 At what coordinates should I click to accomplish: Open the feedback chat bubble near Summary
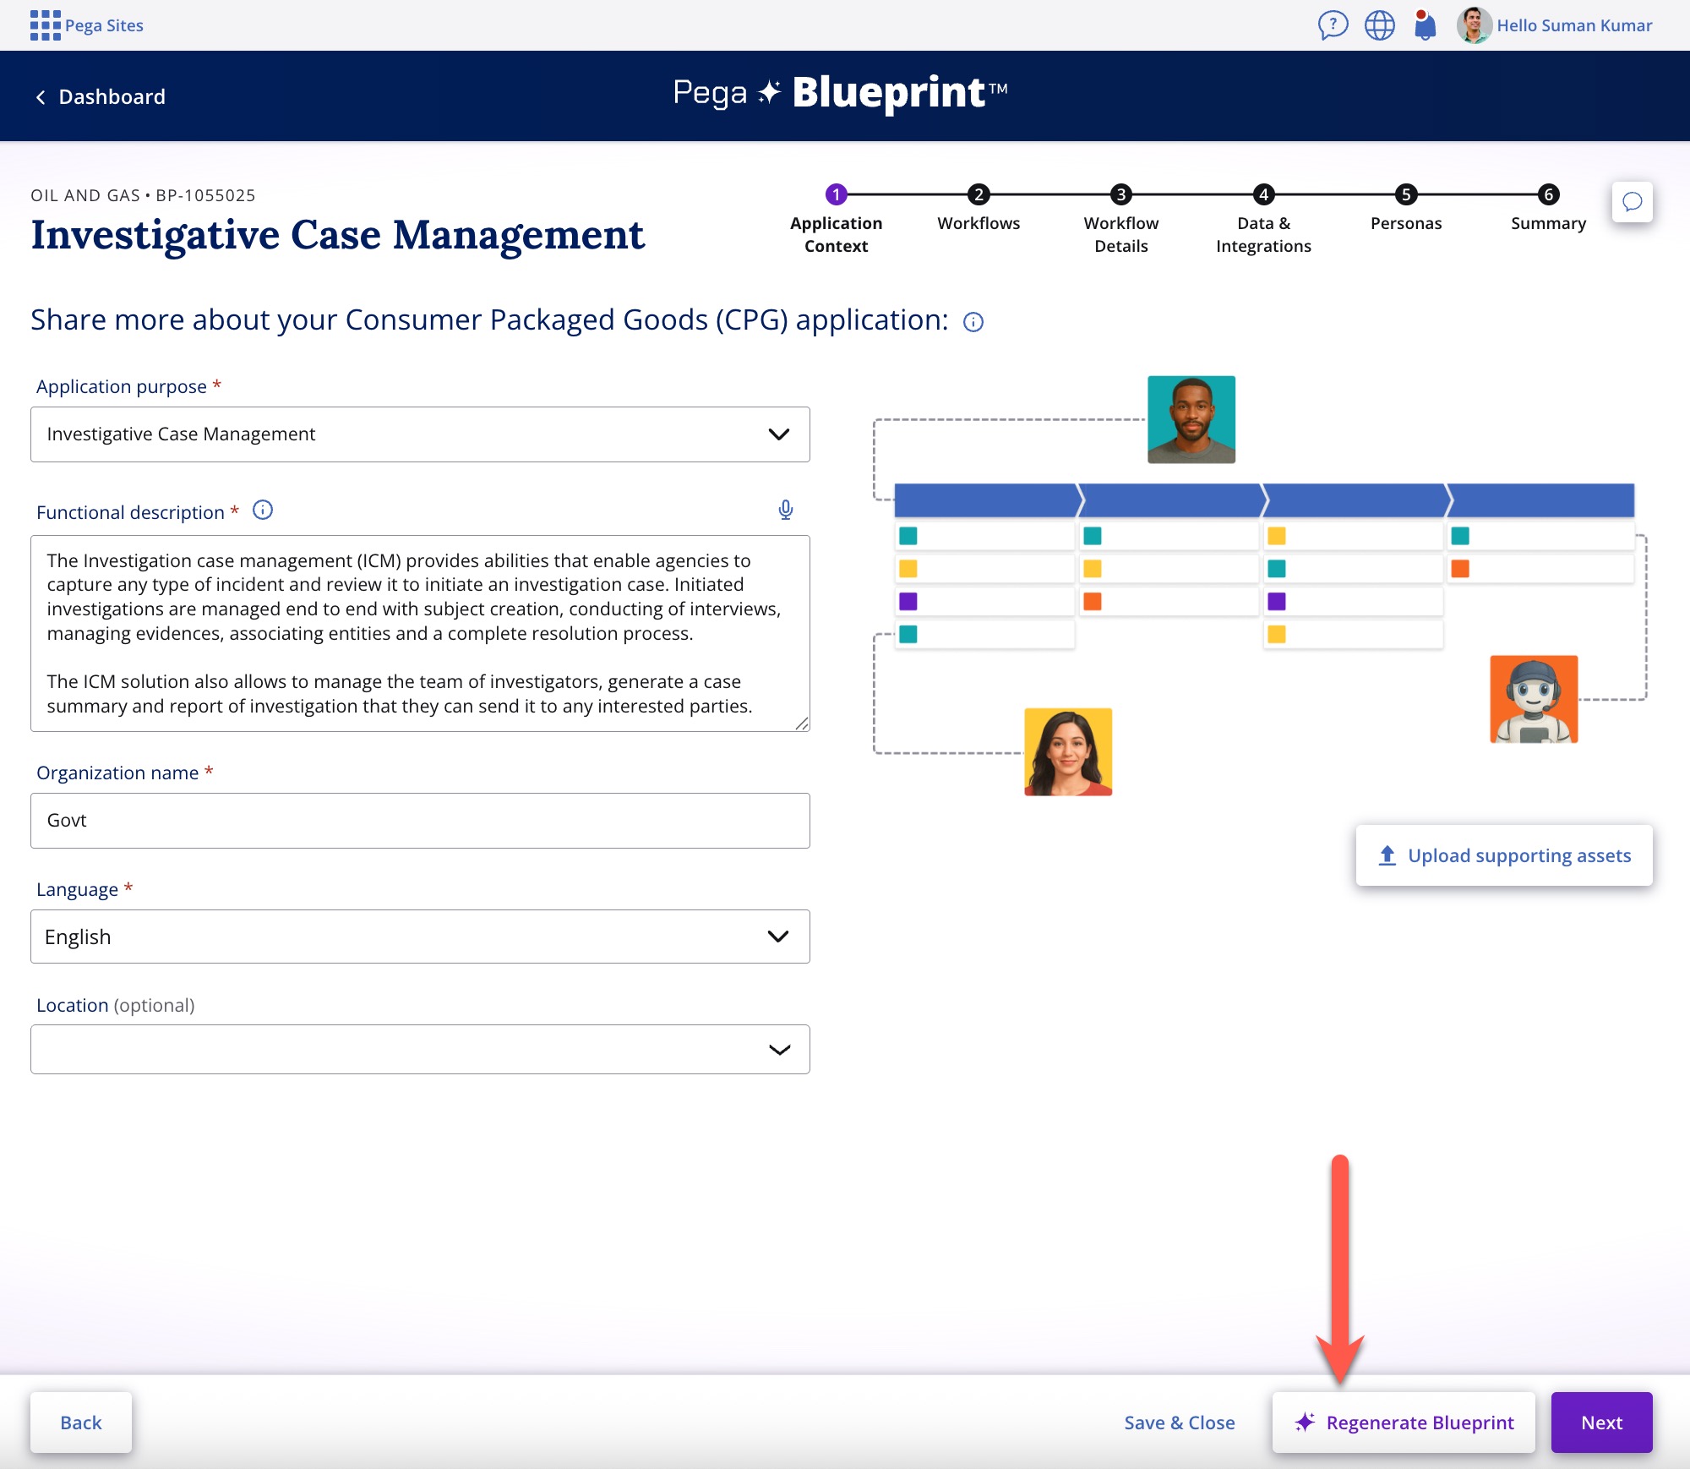1633,202
